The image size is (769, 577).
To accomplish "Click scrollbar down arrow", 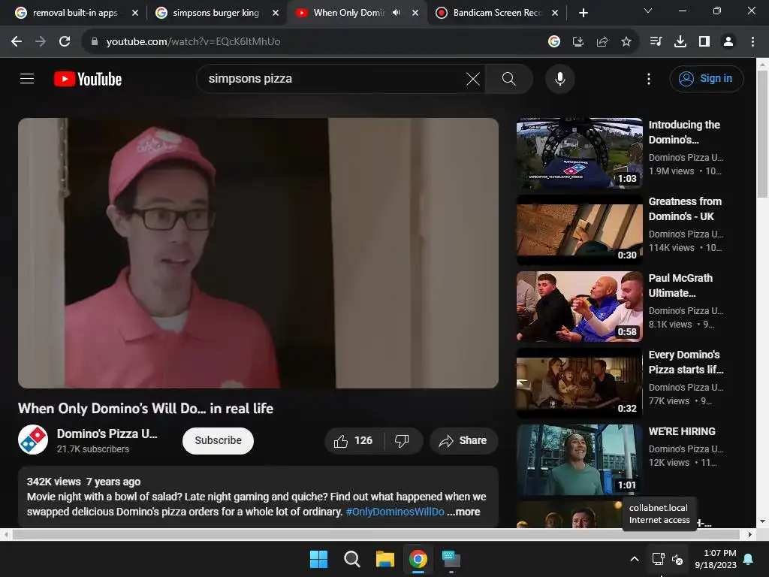I will tap(763, 521).
